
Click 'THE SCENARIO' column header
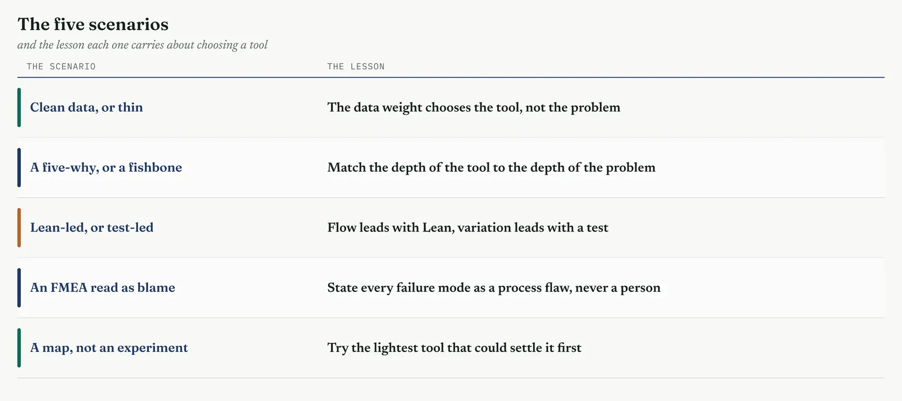point(61,66)
